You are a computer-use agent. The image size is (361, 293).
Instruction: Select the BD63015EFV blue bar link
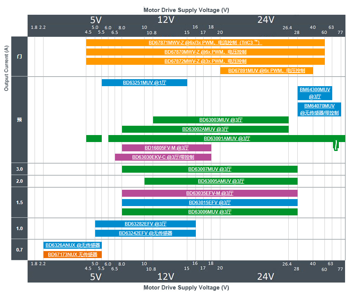[209, 203]
